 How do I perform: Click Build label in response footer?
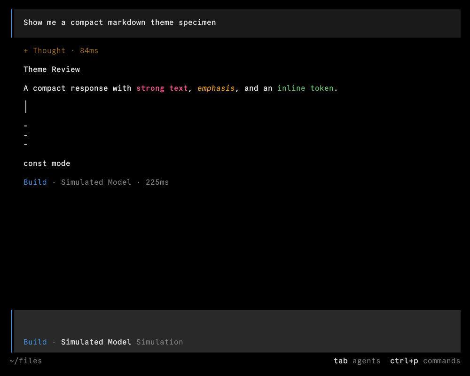[35, 182]
